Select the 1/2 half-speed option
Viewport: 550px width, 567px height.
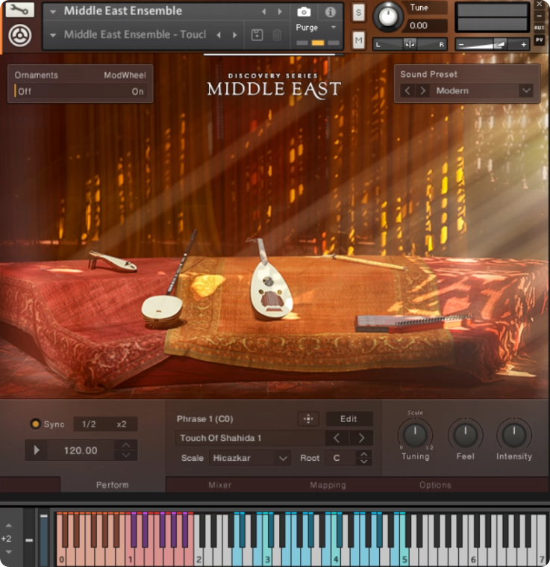point(89,424)
